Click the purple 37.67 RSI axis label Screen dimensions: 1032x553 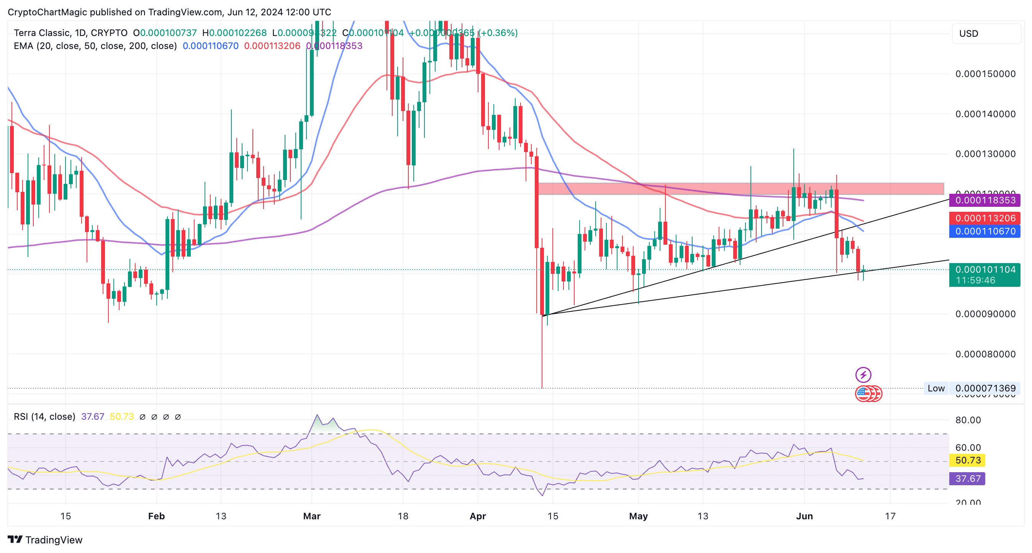pos(967,479)
